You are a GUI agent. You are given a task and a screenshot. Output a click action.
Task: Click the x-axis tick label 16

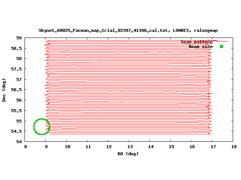pyautogui.click(x=192, y=147)
